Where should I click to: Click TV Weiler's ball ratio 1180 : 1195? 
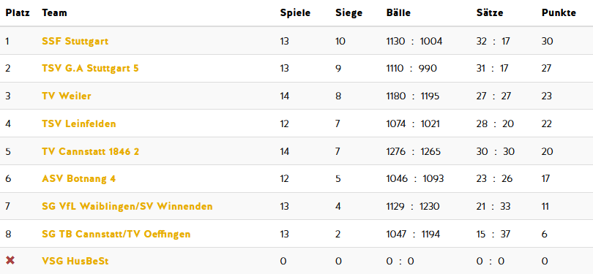(413, 96)
